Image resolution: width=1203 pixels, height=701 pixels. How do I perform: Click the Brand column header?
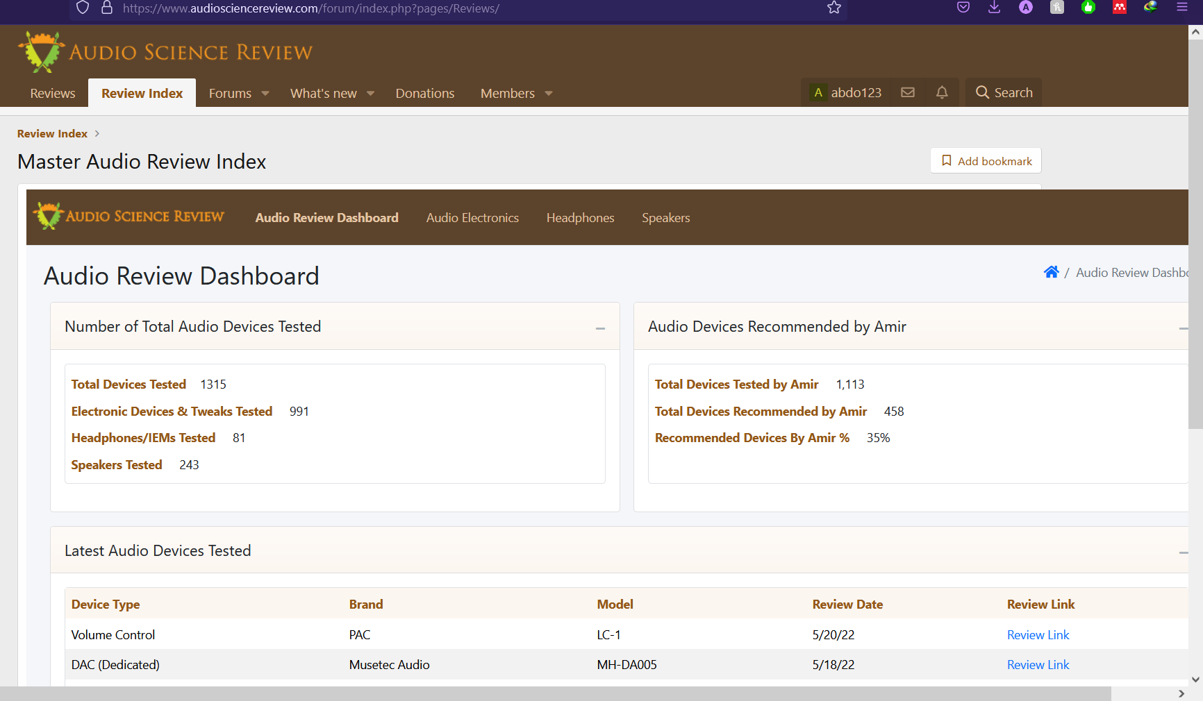[x=366, y=604]
